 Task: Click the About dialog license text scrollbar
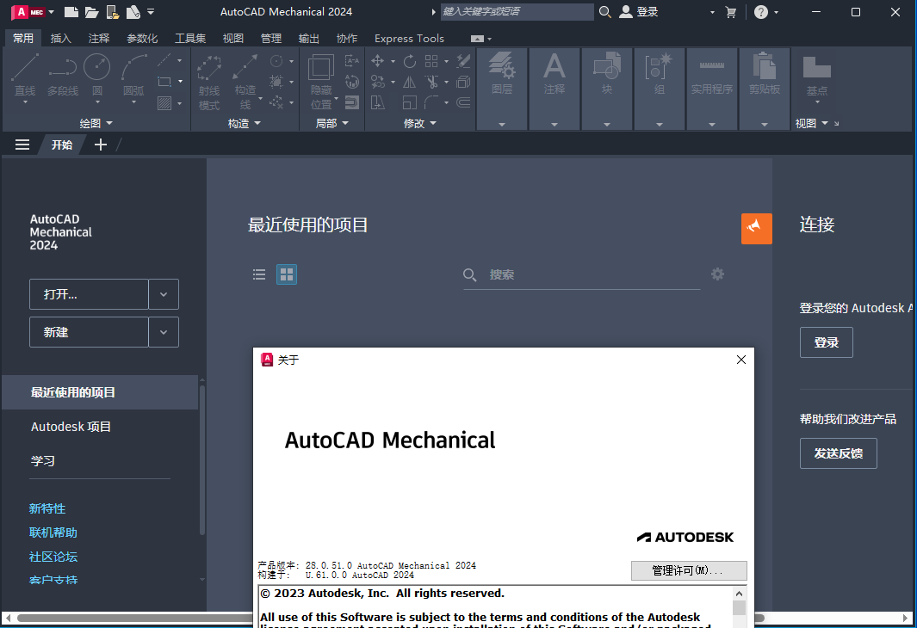coord(740,607)
